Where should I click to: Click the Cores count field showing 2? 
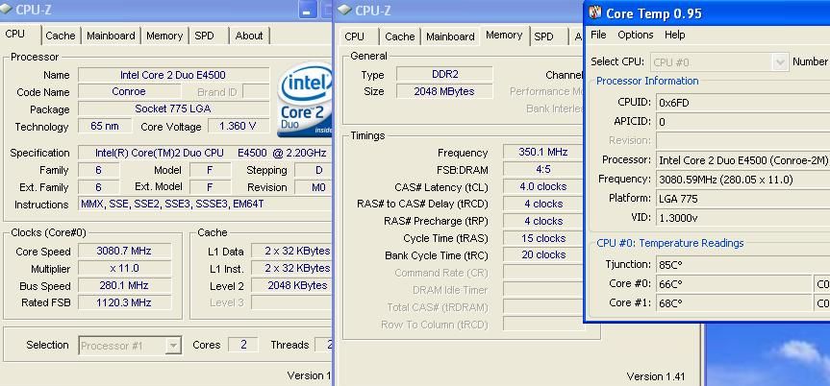point(243,345)
